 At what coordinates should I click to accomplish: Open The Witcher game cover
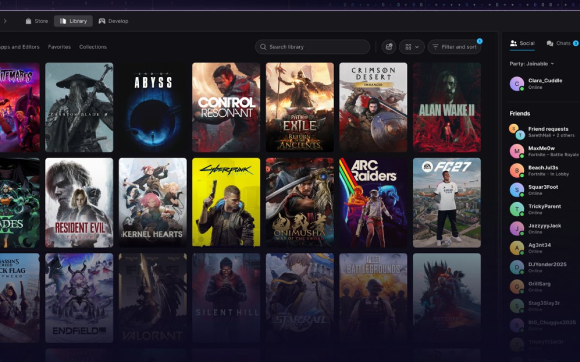click(x=447, y=298)
